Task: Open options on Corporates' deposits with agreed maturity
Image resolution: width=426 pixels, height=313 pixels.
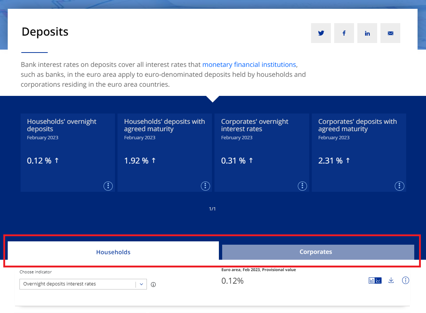Action: click(x=400, y=186)
